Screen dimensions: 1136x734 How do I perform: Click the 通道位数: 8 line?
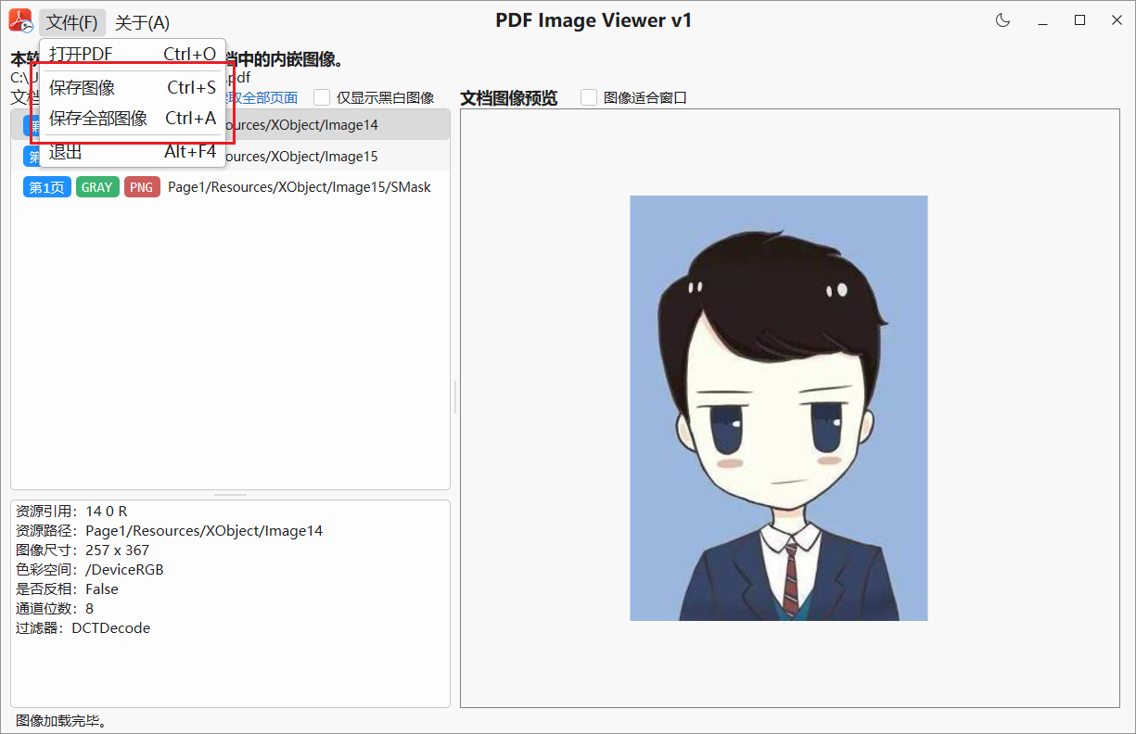point(55,609)
